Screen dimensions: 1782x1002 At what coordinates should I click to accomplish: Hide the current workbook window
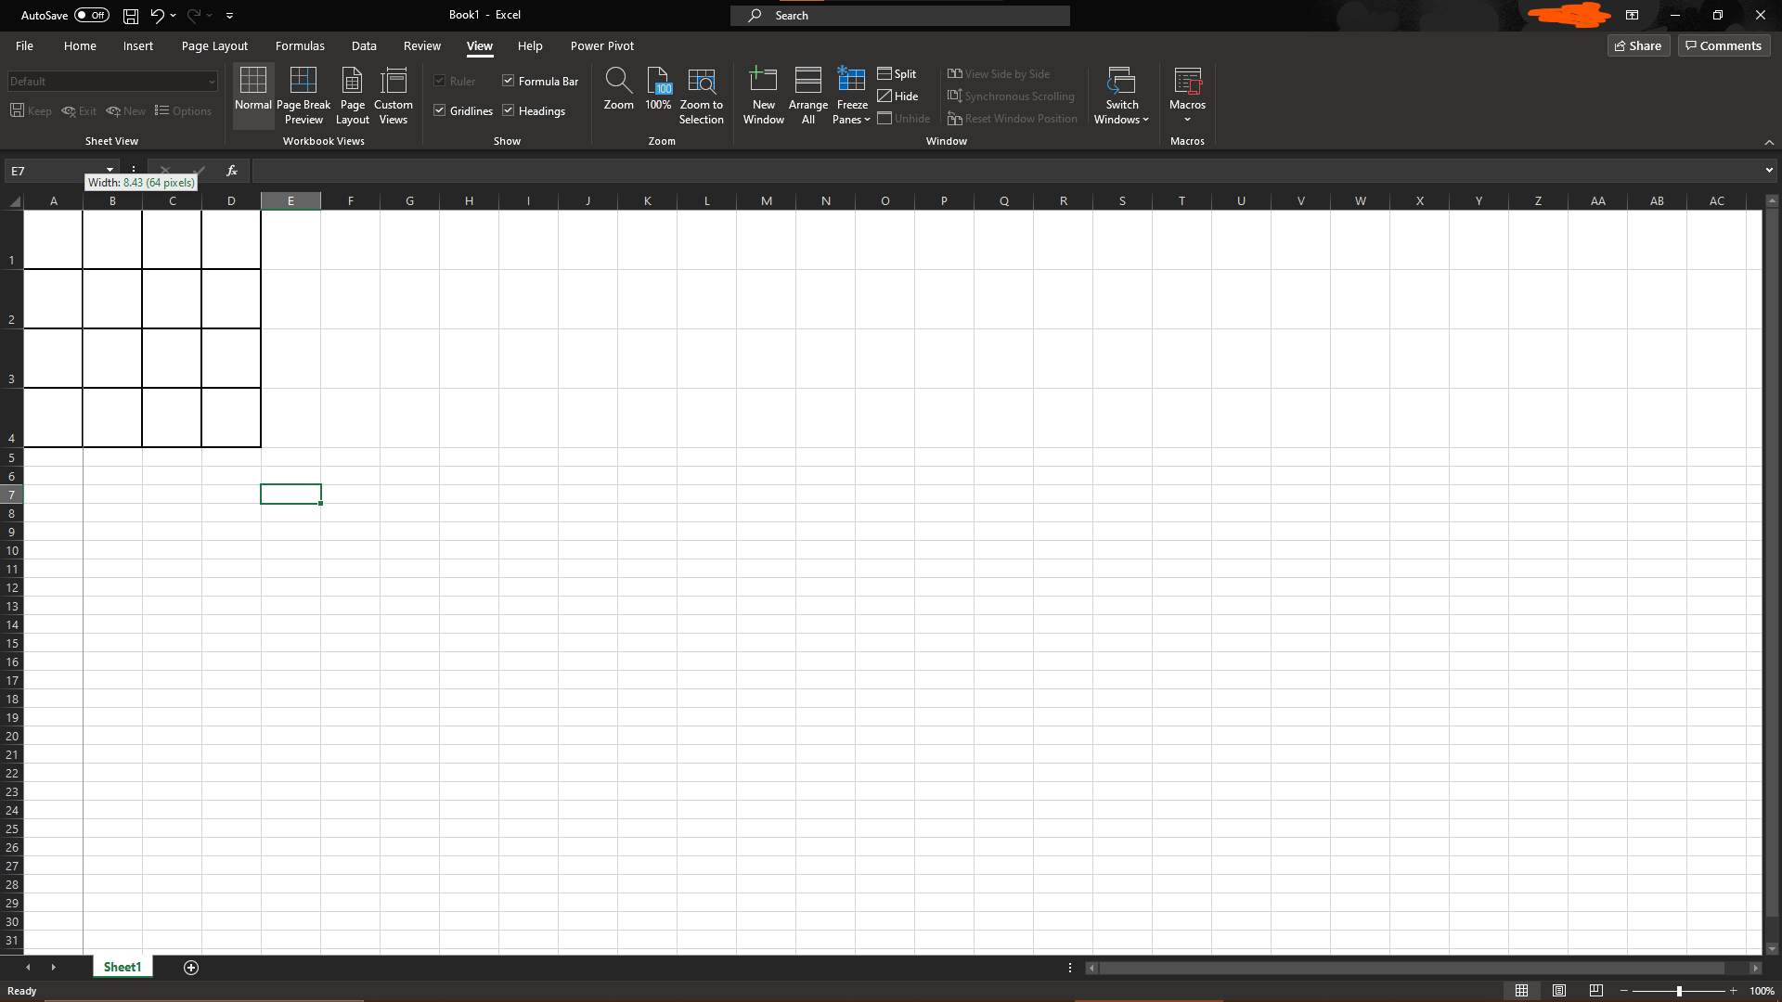pyautogui.click(x=897, y=96)
